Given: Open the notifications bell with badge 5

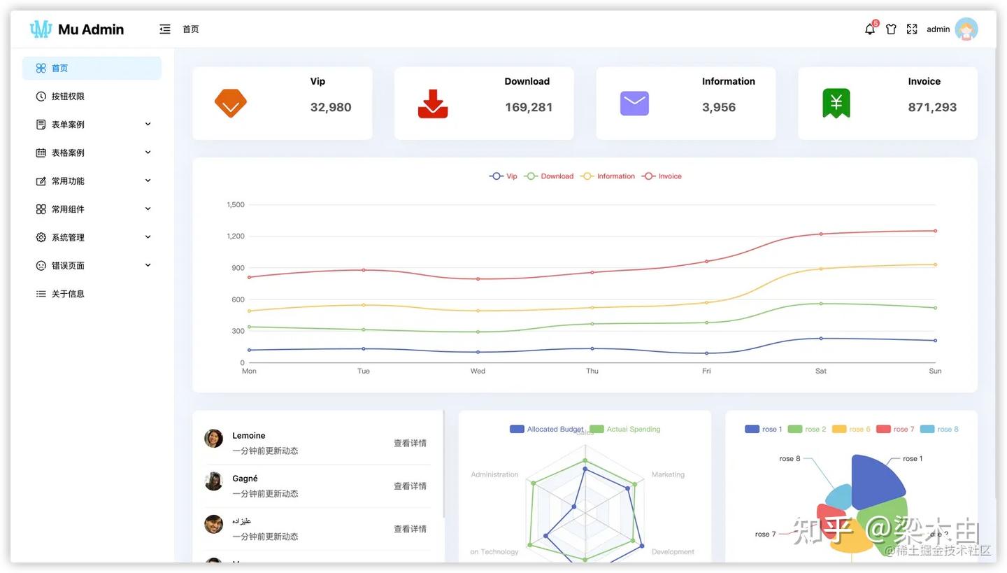Looking at the screenshot, I should (868, 28).
